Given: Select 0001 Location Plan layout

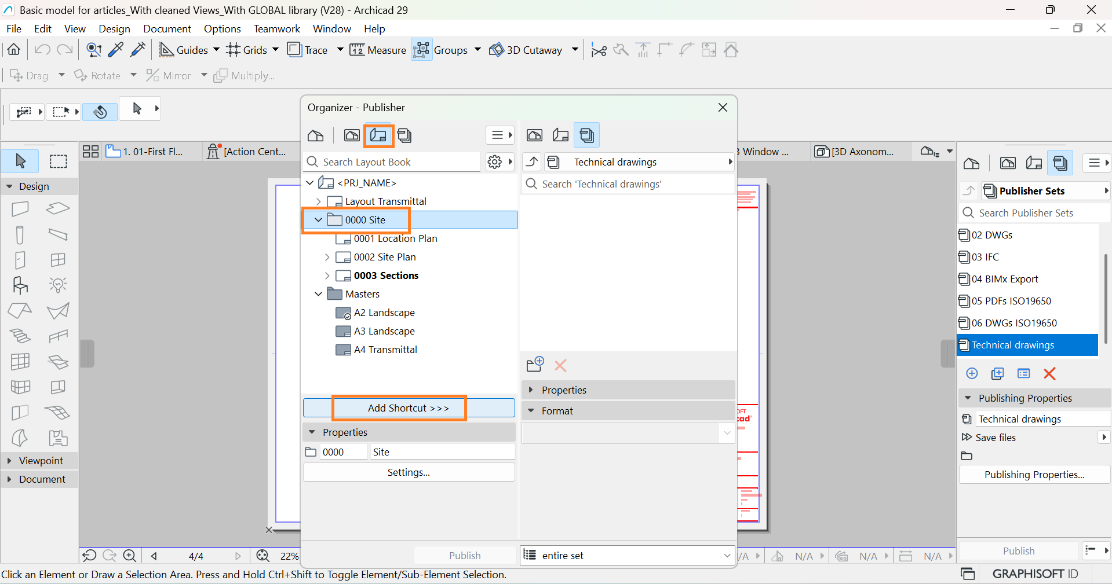Looking at the screenshot, I should pyautogui.click(x=395, y=238).
